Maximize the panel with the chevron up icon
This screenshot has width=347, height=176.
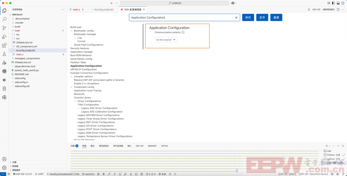(338, 146)
